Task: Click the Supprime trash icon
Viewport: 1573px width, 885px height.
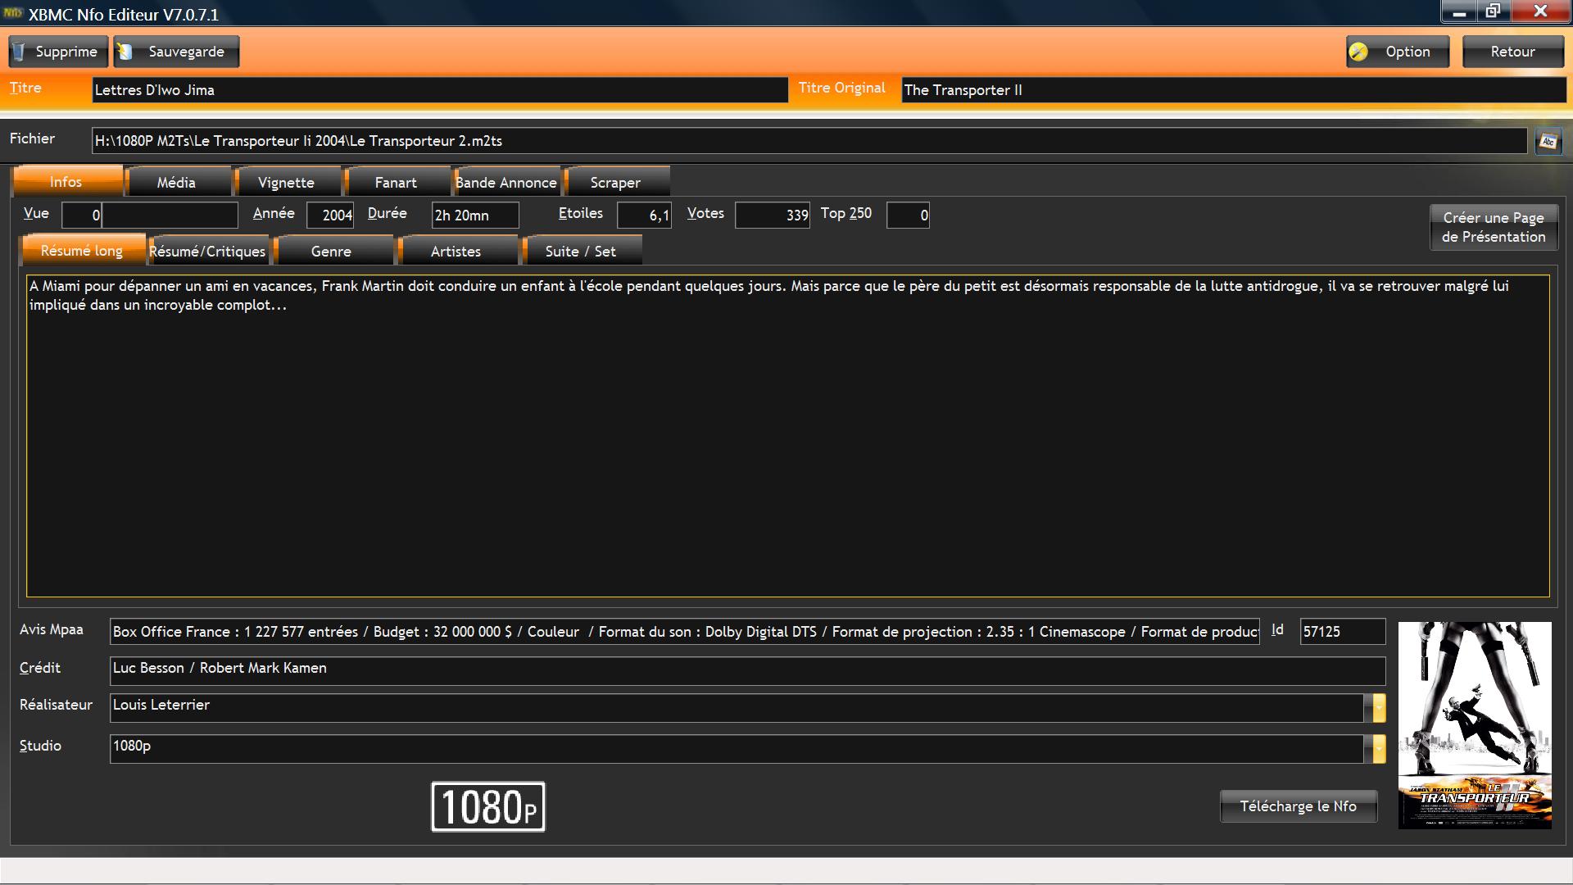Action: pos(19,52)
